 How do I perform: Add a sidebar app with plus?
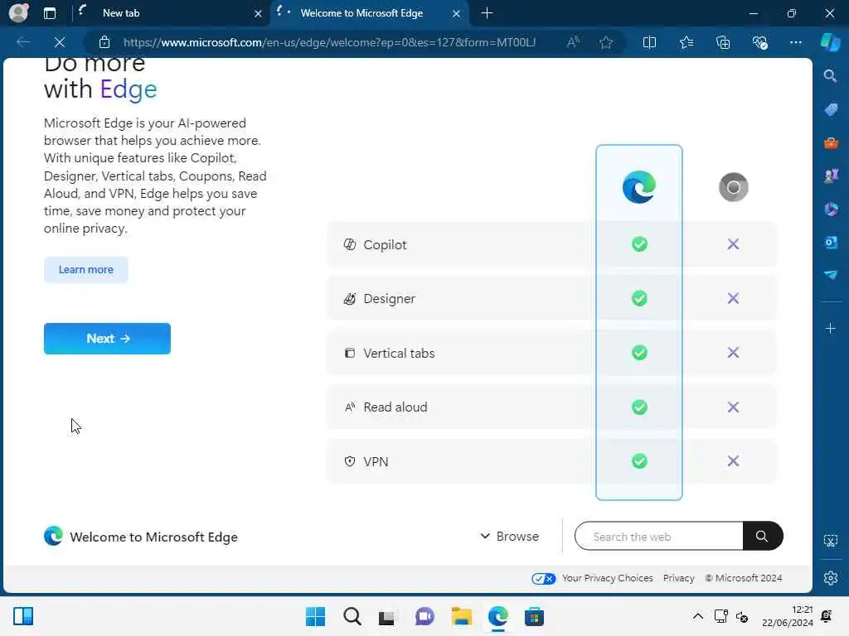tap(831, 328)
